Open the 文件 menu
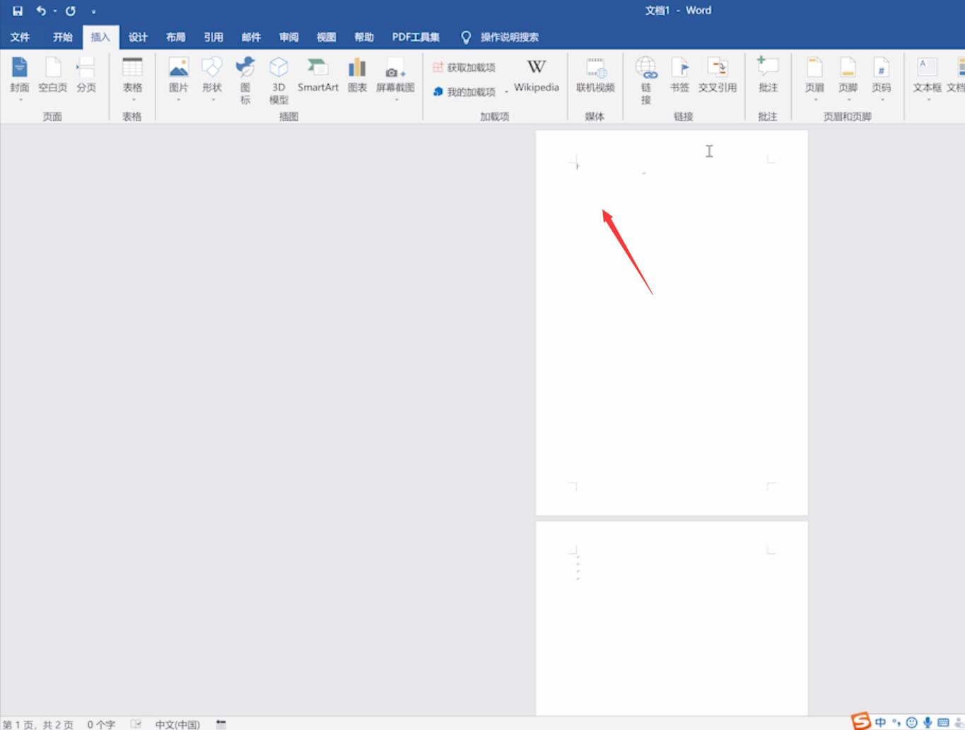Screen dimensions: 965x730 [20, 37]
